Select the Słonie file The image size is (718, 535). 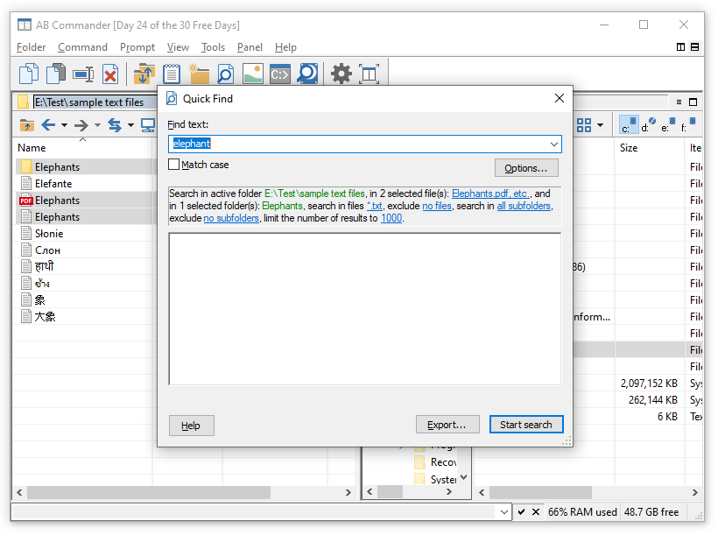49,234
